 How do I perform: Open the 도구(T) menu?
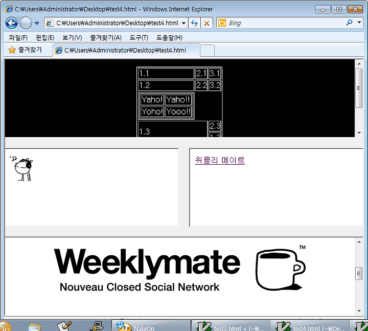click(x=139, y=37)
